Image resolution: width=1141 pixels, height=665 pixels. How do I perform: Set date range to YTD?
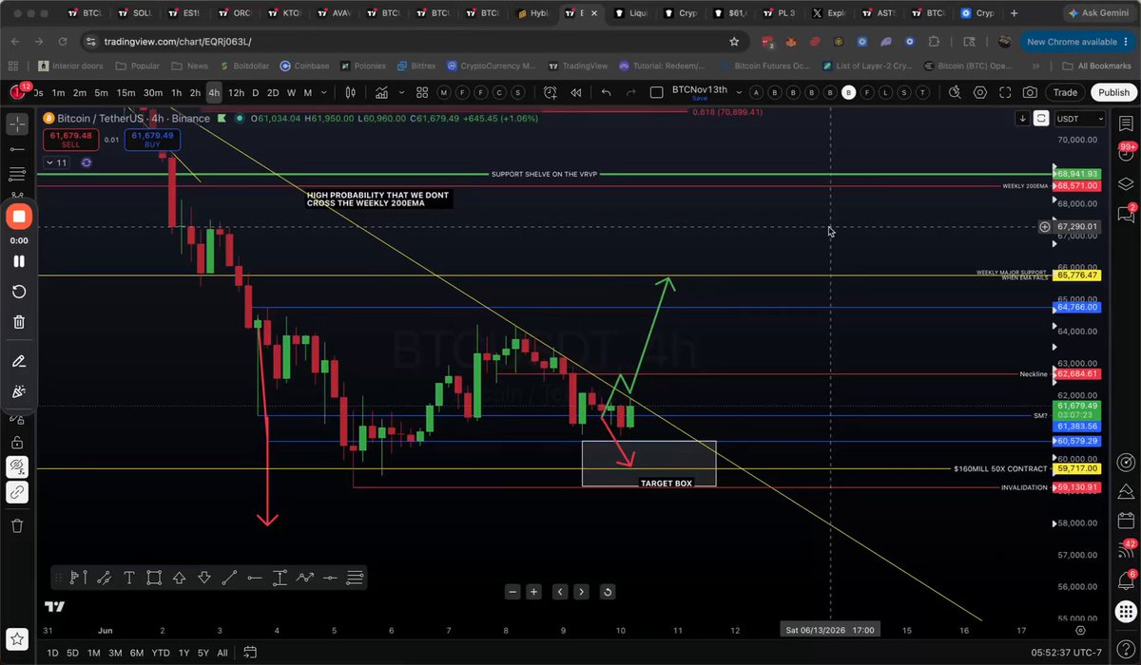coord(163,653)
